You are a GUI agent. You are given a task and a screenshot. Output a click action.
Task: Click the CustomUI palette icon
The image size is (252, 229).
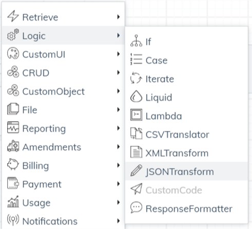point(13,53)
